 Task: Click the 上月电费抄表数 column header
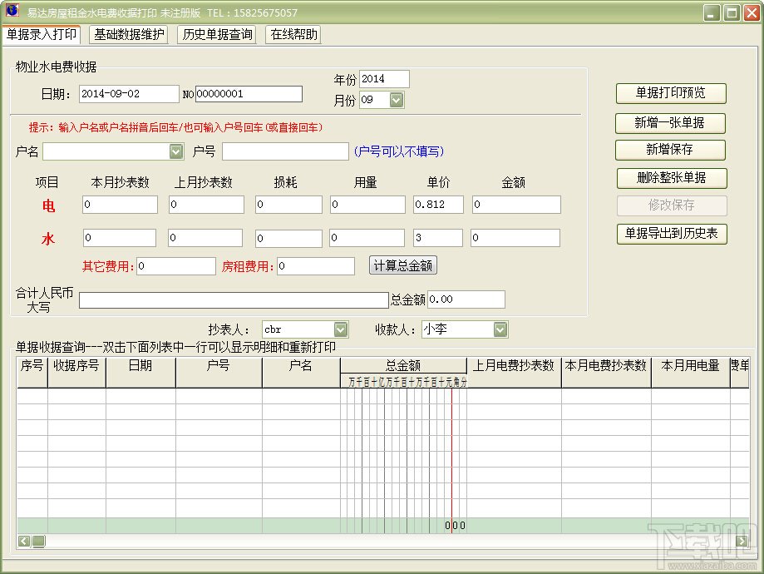point(514,373)
